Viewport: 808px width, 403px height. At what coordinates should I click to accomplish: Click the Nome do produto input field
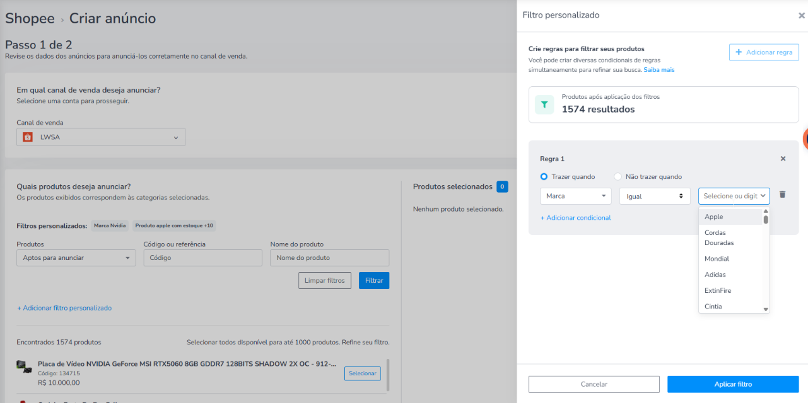click(329, 258)
